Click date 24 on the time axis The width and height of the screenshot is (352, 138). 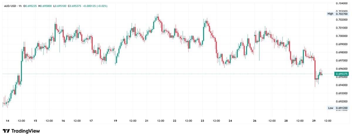tap(230, 121)
